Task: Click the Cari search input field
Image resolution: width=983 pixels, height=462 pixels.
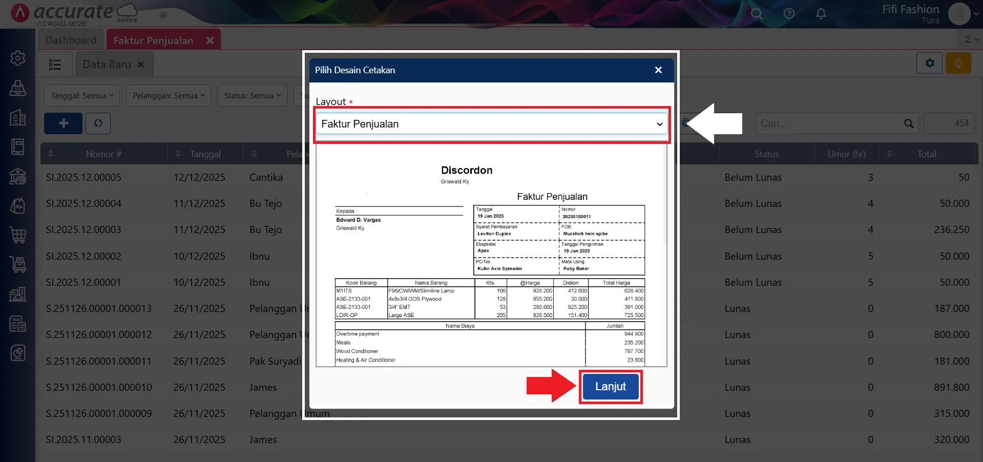Action: [x=830, y=123]
